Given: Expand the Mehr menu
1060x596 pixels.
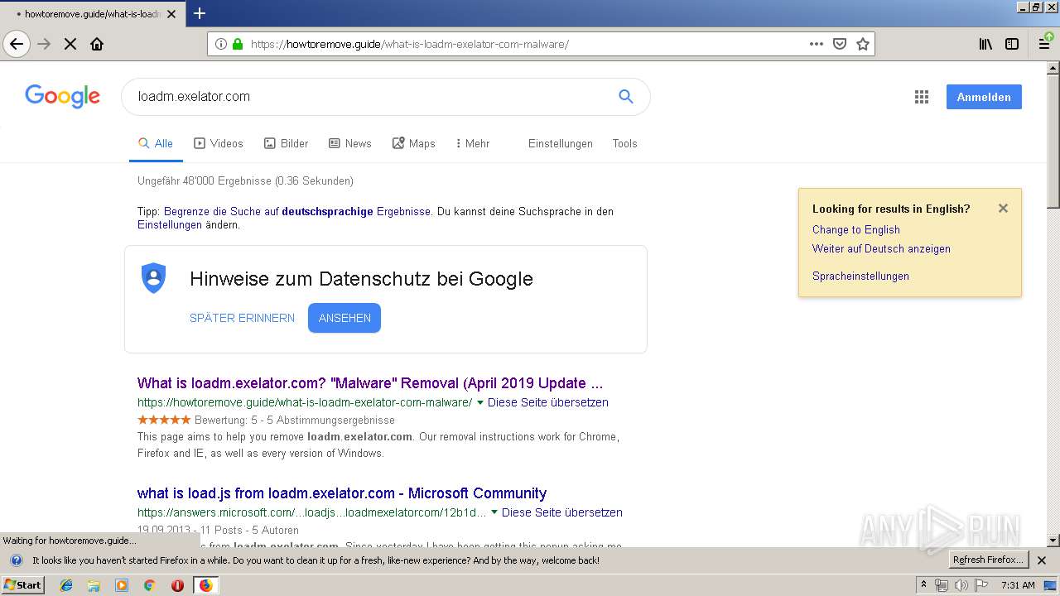Looking at the screenshot, I should 473,144.
